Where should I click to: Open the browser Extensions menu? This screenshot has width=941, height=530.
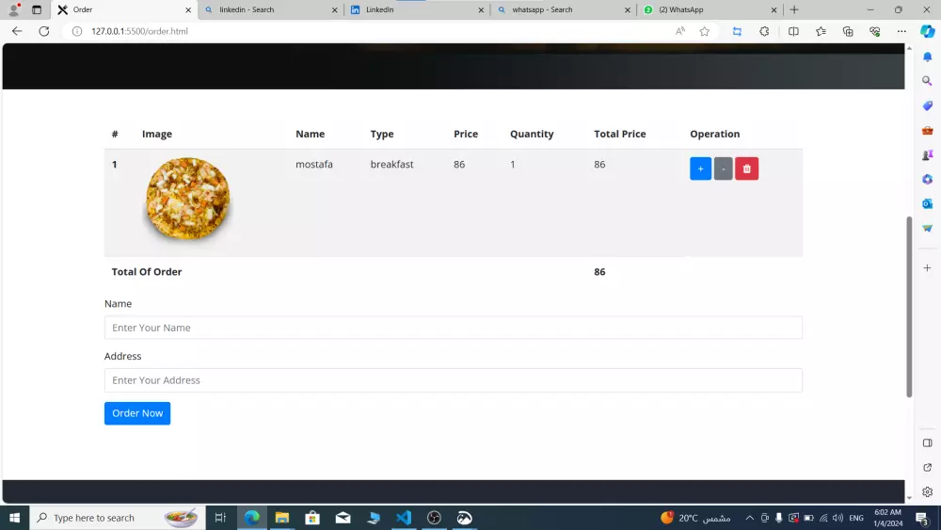tap(764, 31)
